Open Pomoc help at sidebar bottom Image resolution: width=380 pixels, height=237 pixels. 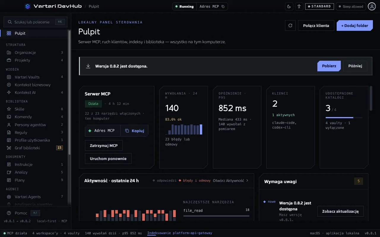point(21,213)
